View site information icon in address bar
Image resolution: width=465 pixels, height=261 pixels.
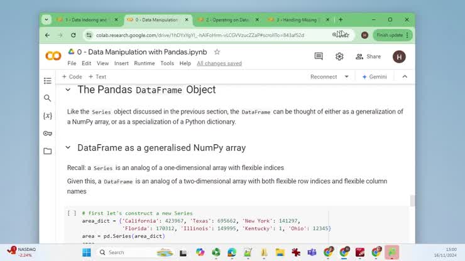pos(89,35)
